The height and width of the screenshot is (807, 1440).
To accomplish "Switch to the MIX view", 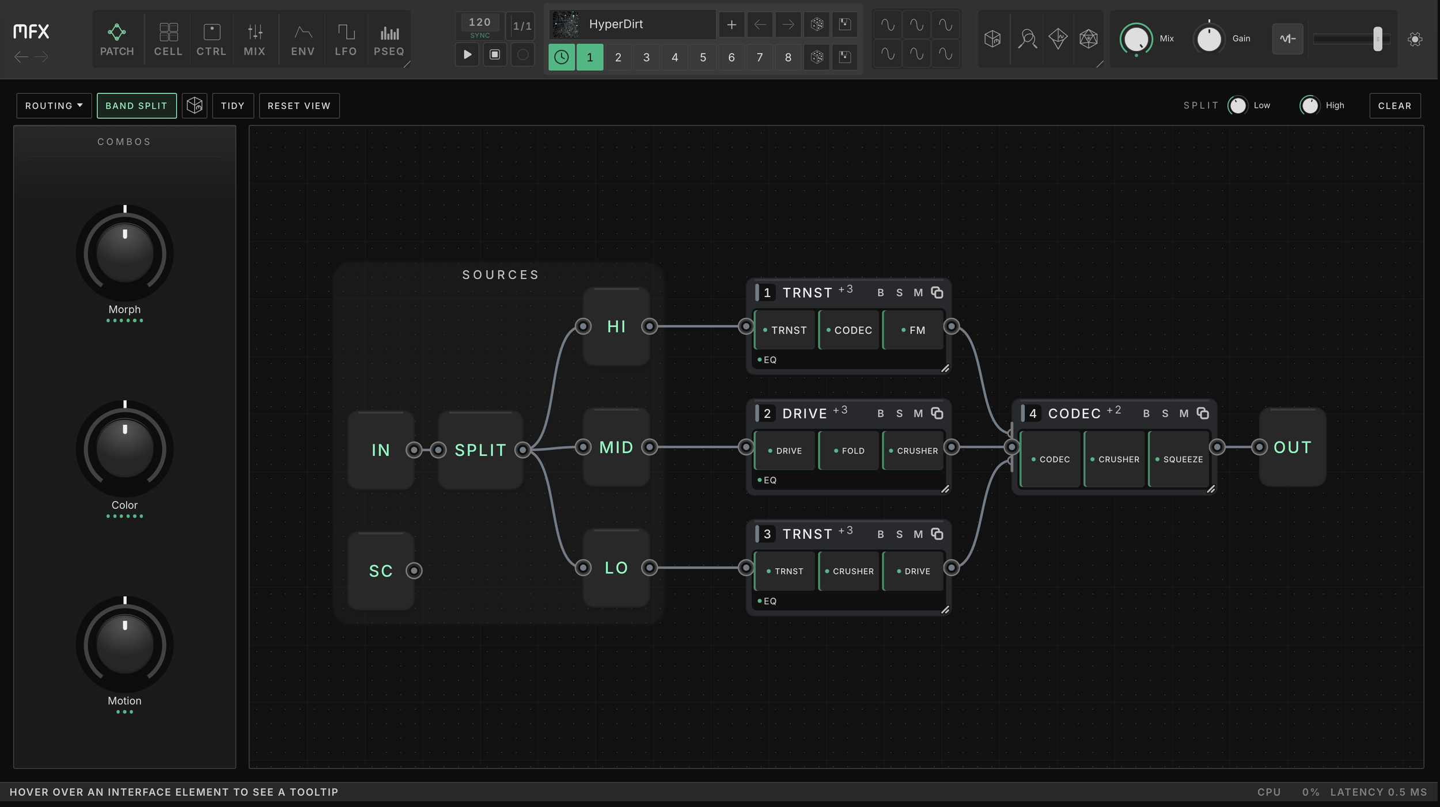I will (x=255, y=39).
